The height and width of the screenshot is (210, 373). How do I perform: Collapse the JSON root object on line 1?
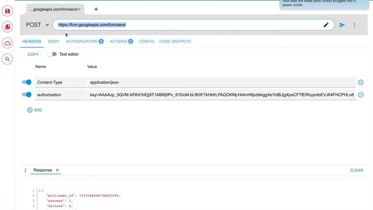pos(40,191)
